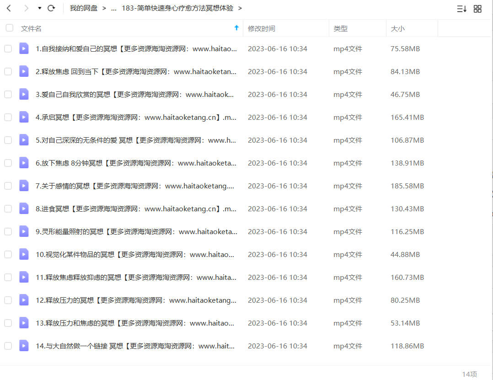Check the box for 7.关于感情的冥想
The image size is (493, 380).
(x=8, y=186)
